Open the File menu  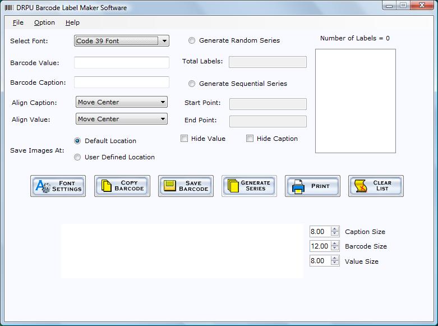click(x=18, y=22)
